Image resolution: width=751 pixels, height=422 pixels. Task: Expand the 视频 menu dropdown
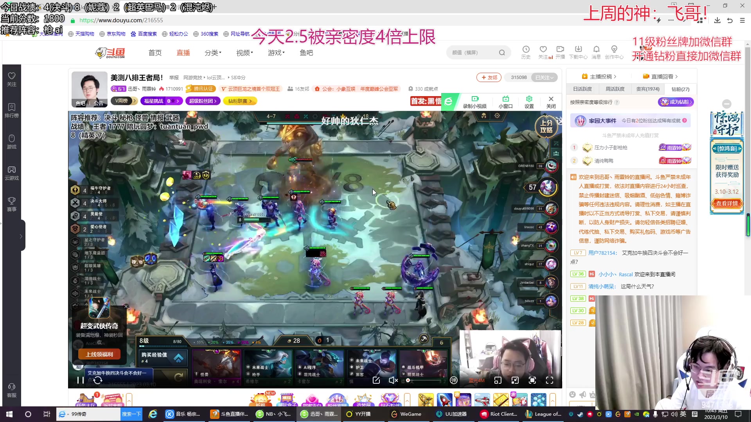click(x=244, y=53)
